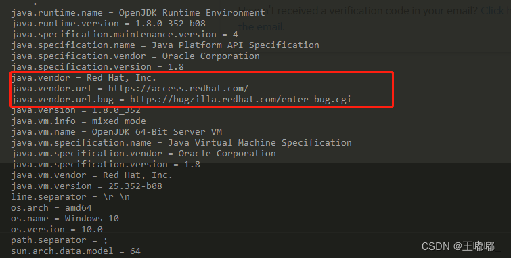Screen dimensions: 511x258
Task: Click the java.specification.vendor Oracle Corporation line
Action: coord(135,56)
